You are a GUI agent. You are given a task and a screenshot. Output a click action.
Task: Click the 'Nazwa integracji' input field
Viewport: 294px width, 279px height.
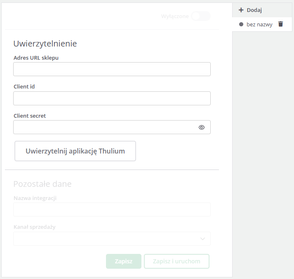[x=112, y=209]
